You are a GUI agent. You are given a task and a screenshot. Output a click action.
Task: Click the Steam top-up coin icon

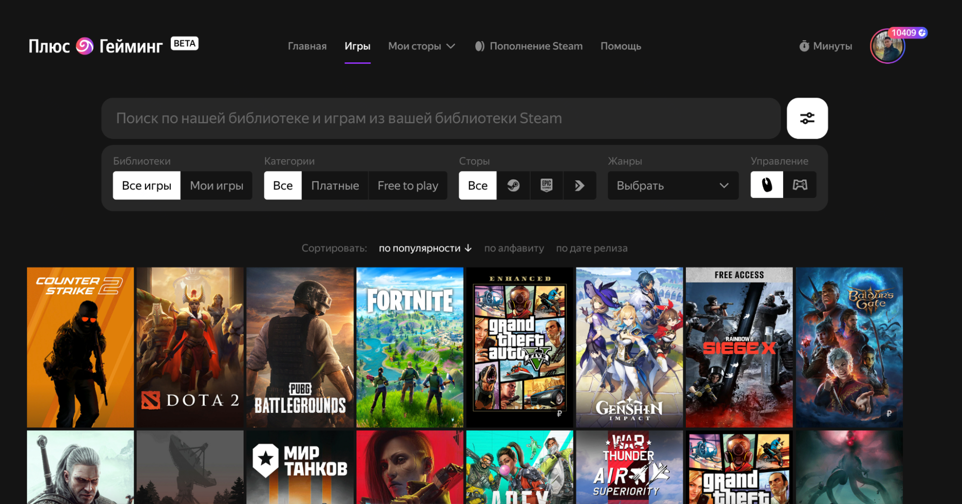(x=480, y=46)
